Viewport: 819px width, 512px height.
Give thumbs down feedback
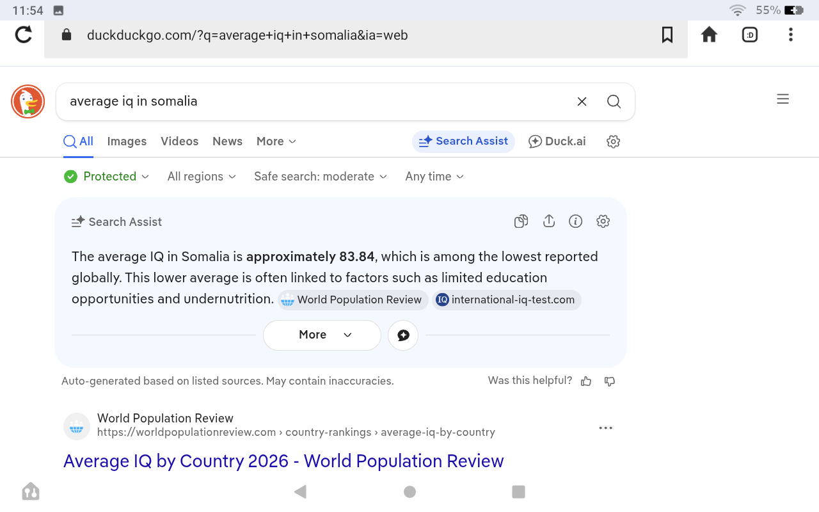point(610,381)
